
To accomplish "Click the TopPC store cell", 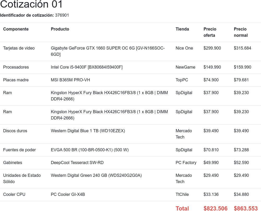I will pyautogui.click(x=182, y=80).
